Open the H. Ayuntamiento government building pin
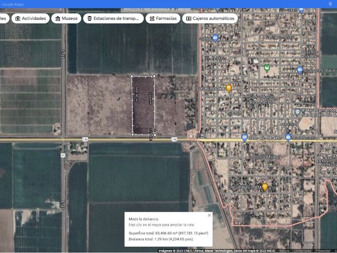337x253 pixels. coord(297,112)
